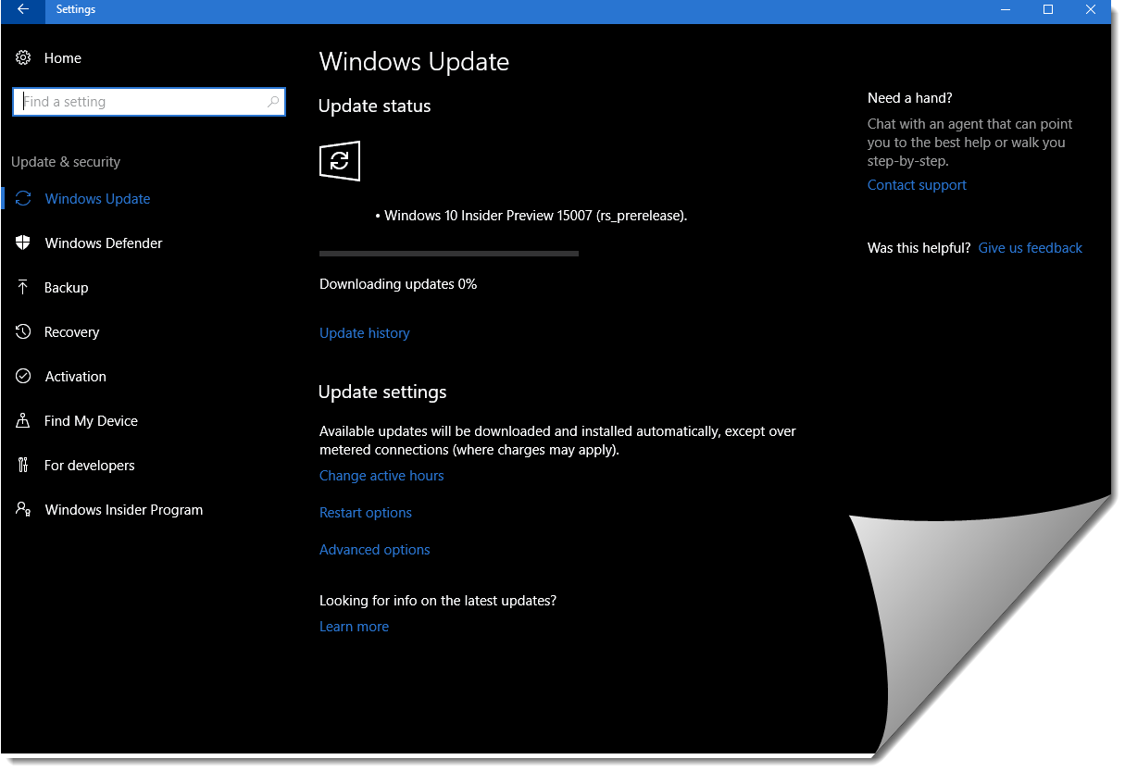Click the Need a hand? heading

[x=910, y=98]
